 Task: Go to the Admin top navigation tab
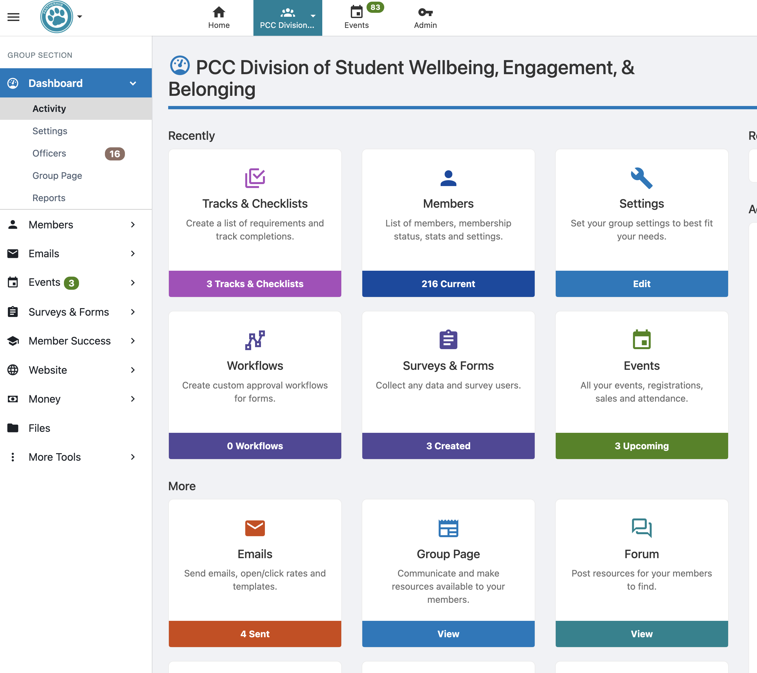point(425,18)
